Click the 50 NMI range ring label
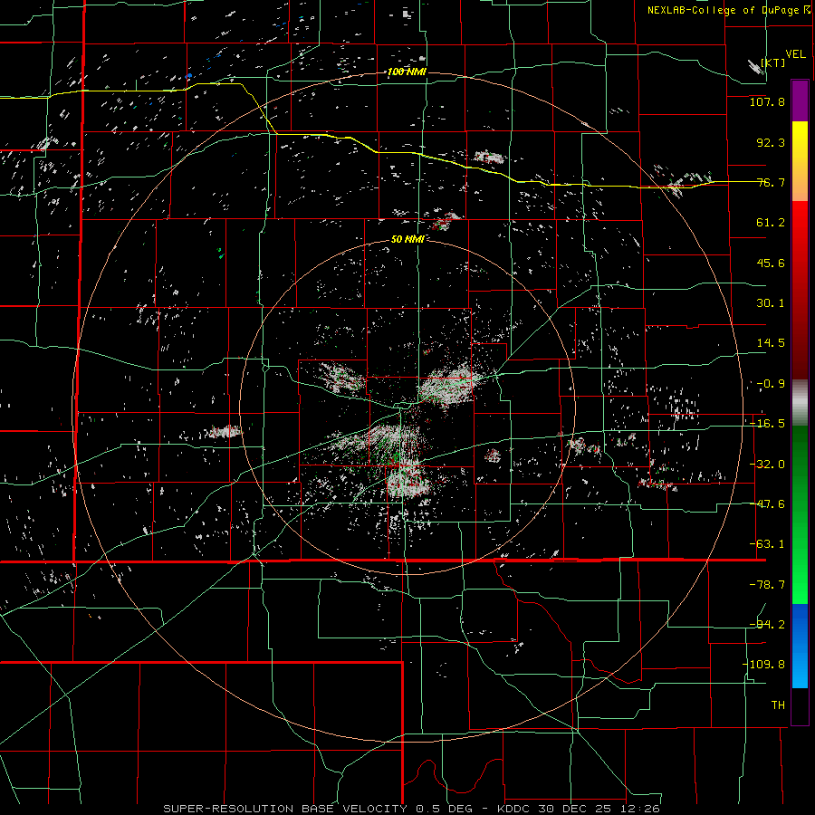The image size is (815, 815). (x=407, y=239)
